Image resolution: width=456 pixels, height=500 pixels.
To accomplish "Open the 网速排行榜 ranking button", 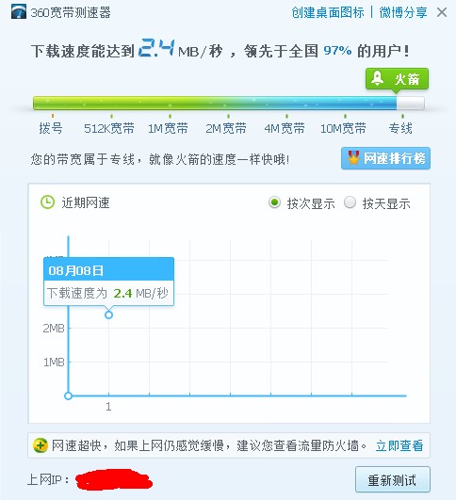I will [385, 158].
